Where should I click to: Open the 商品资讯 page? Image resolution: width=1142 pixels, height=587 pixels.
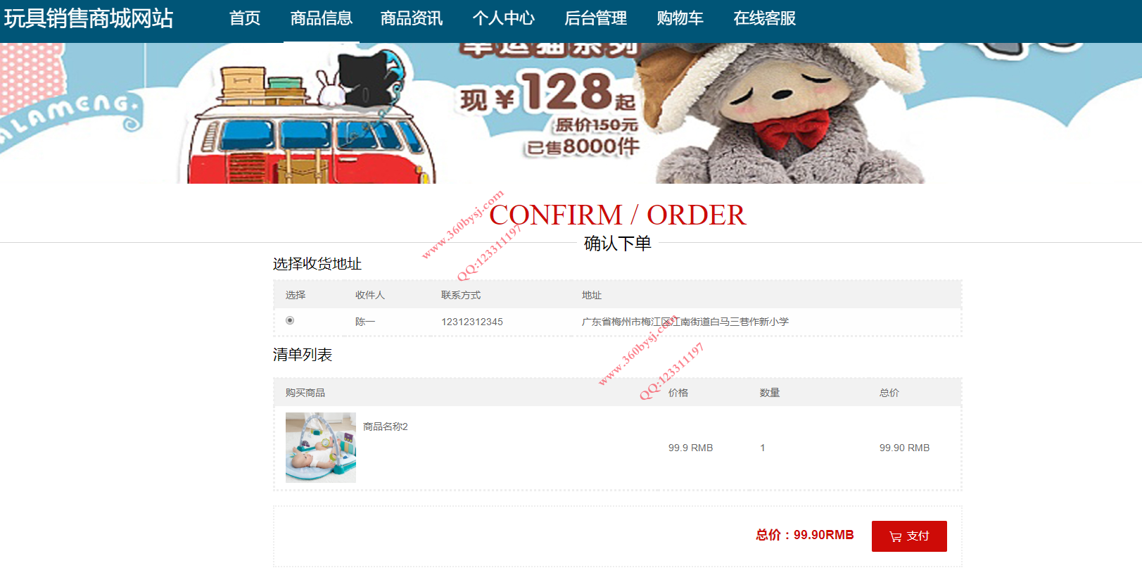412,18
